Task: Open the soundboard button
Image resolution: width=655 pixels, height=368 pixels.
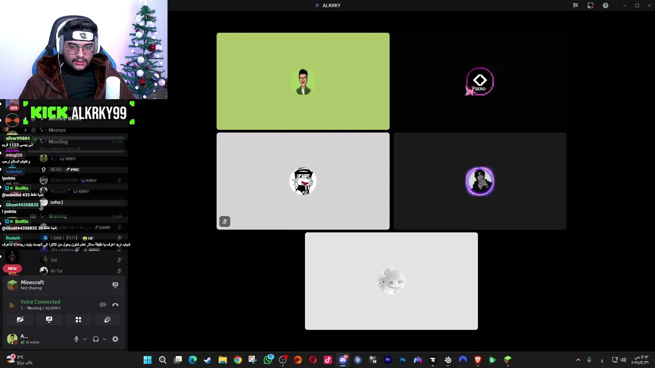Action: tap(107, 319)
